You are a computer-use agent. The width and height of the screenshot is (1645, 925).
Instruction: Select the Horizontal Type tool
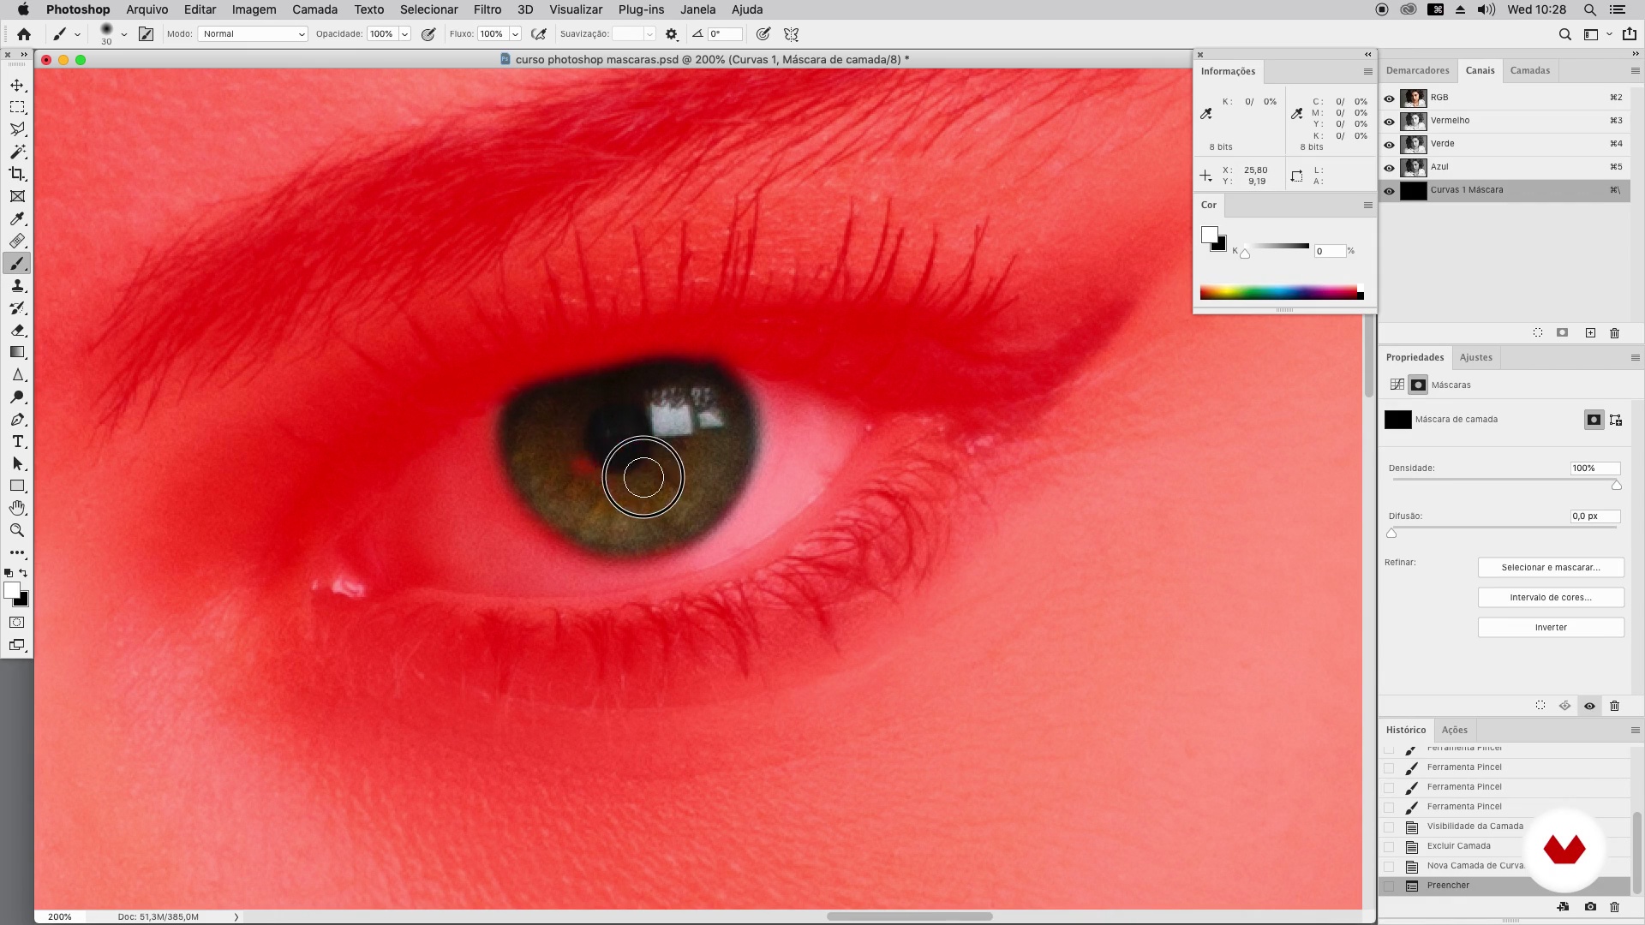tap(17, 442)
